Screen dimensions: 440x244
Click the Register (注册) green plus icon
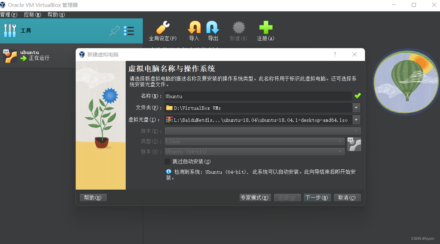(x=266, y=28)
